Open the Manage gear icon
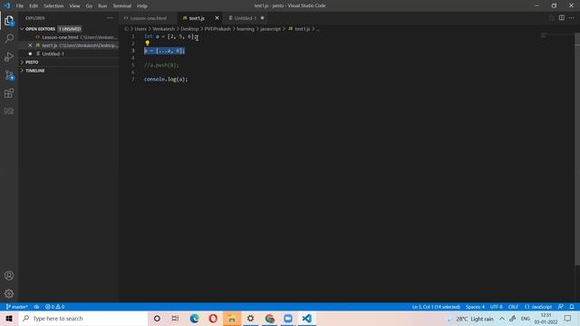Screen dimensions: 580x326 (9, 293)
